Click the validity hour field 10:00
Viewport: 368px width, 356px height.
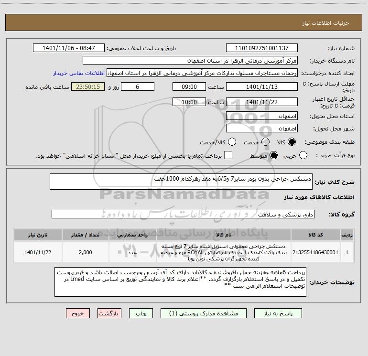(x=189, y=102)
